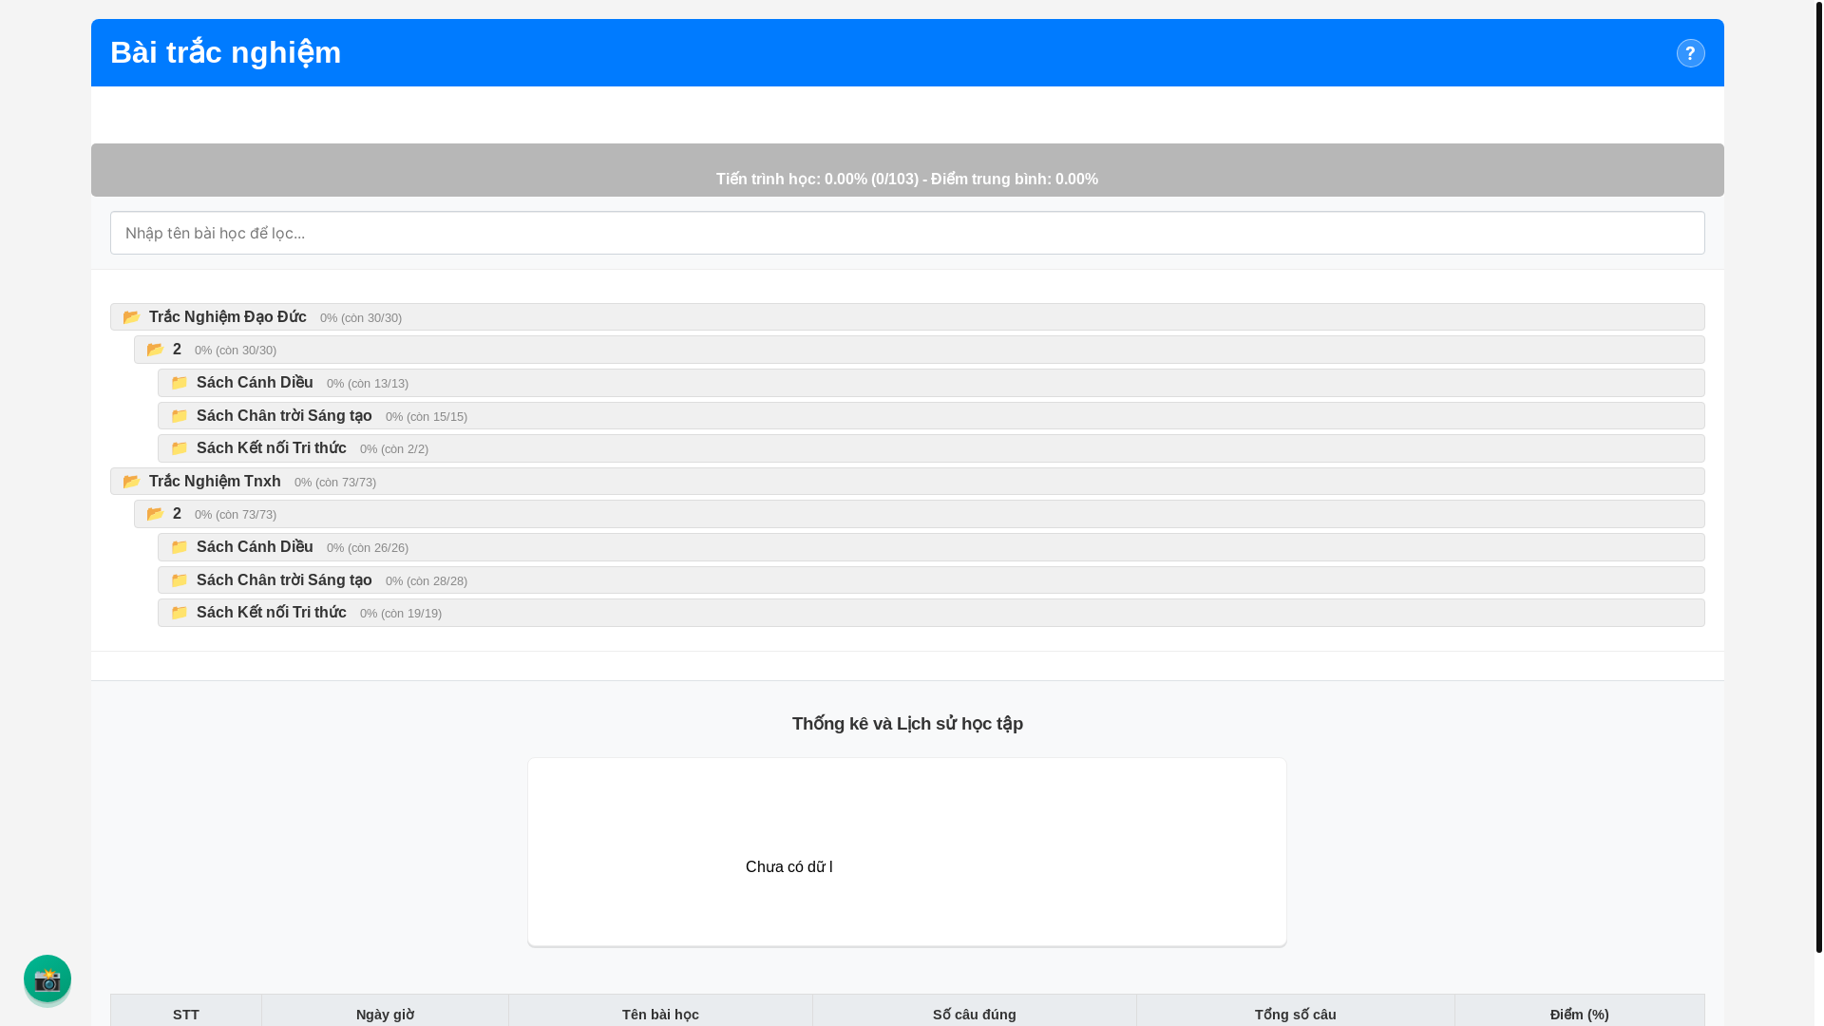Screen dimensions: 1824x1026
Task: Click the "0% (còn 30/30)" text beside Đạo Đức
Action: 361,318
